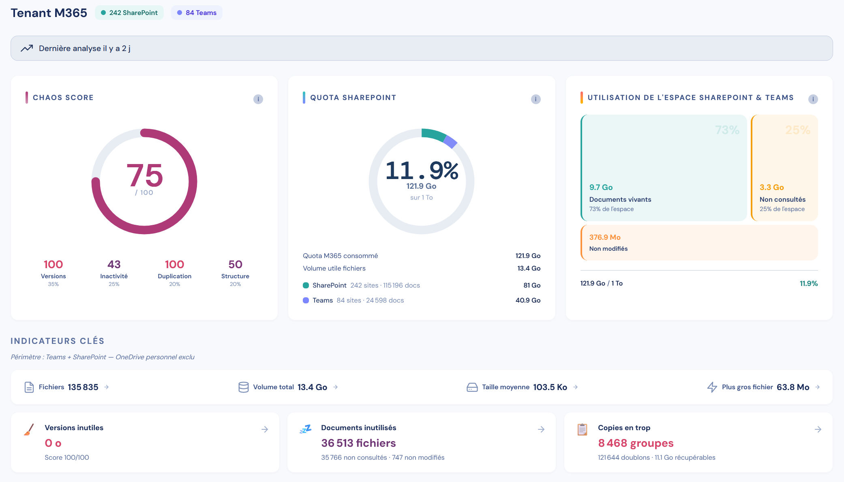Screen dimensions: 844x482
Task: Click the Non consultés 3.3 Go block
Action: pyautogui.click(x=784, y=168)
